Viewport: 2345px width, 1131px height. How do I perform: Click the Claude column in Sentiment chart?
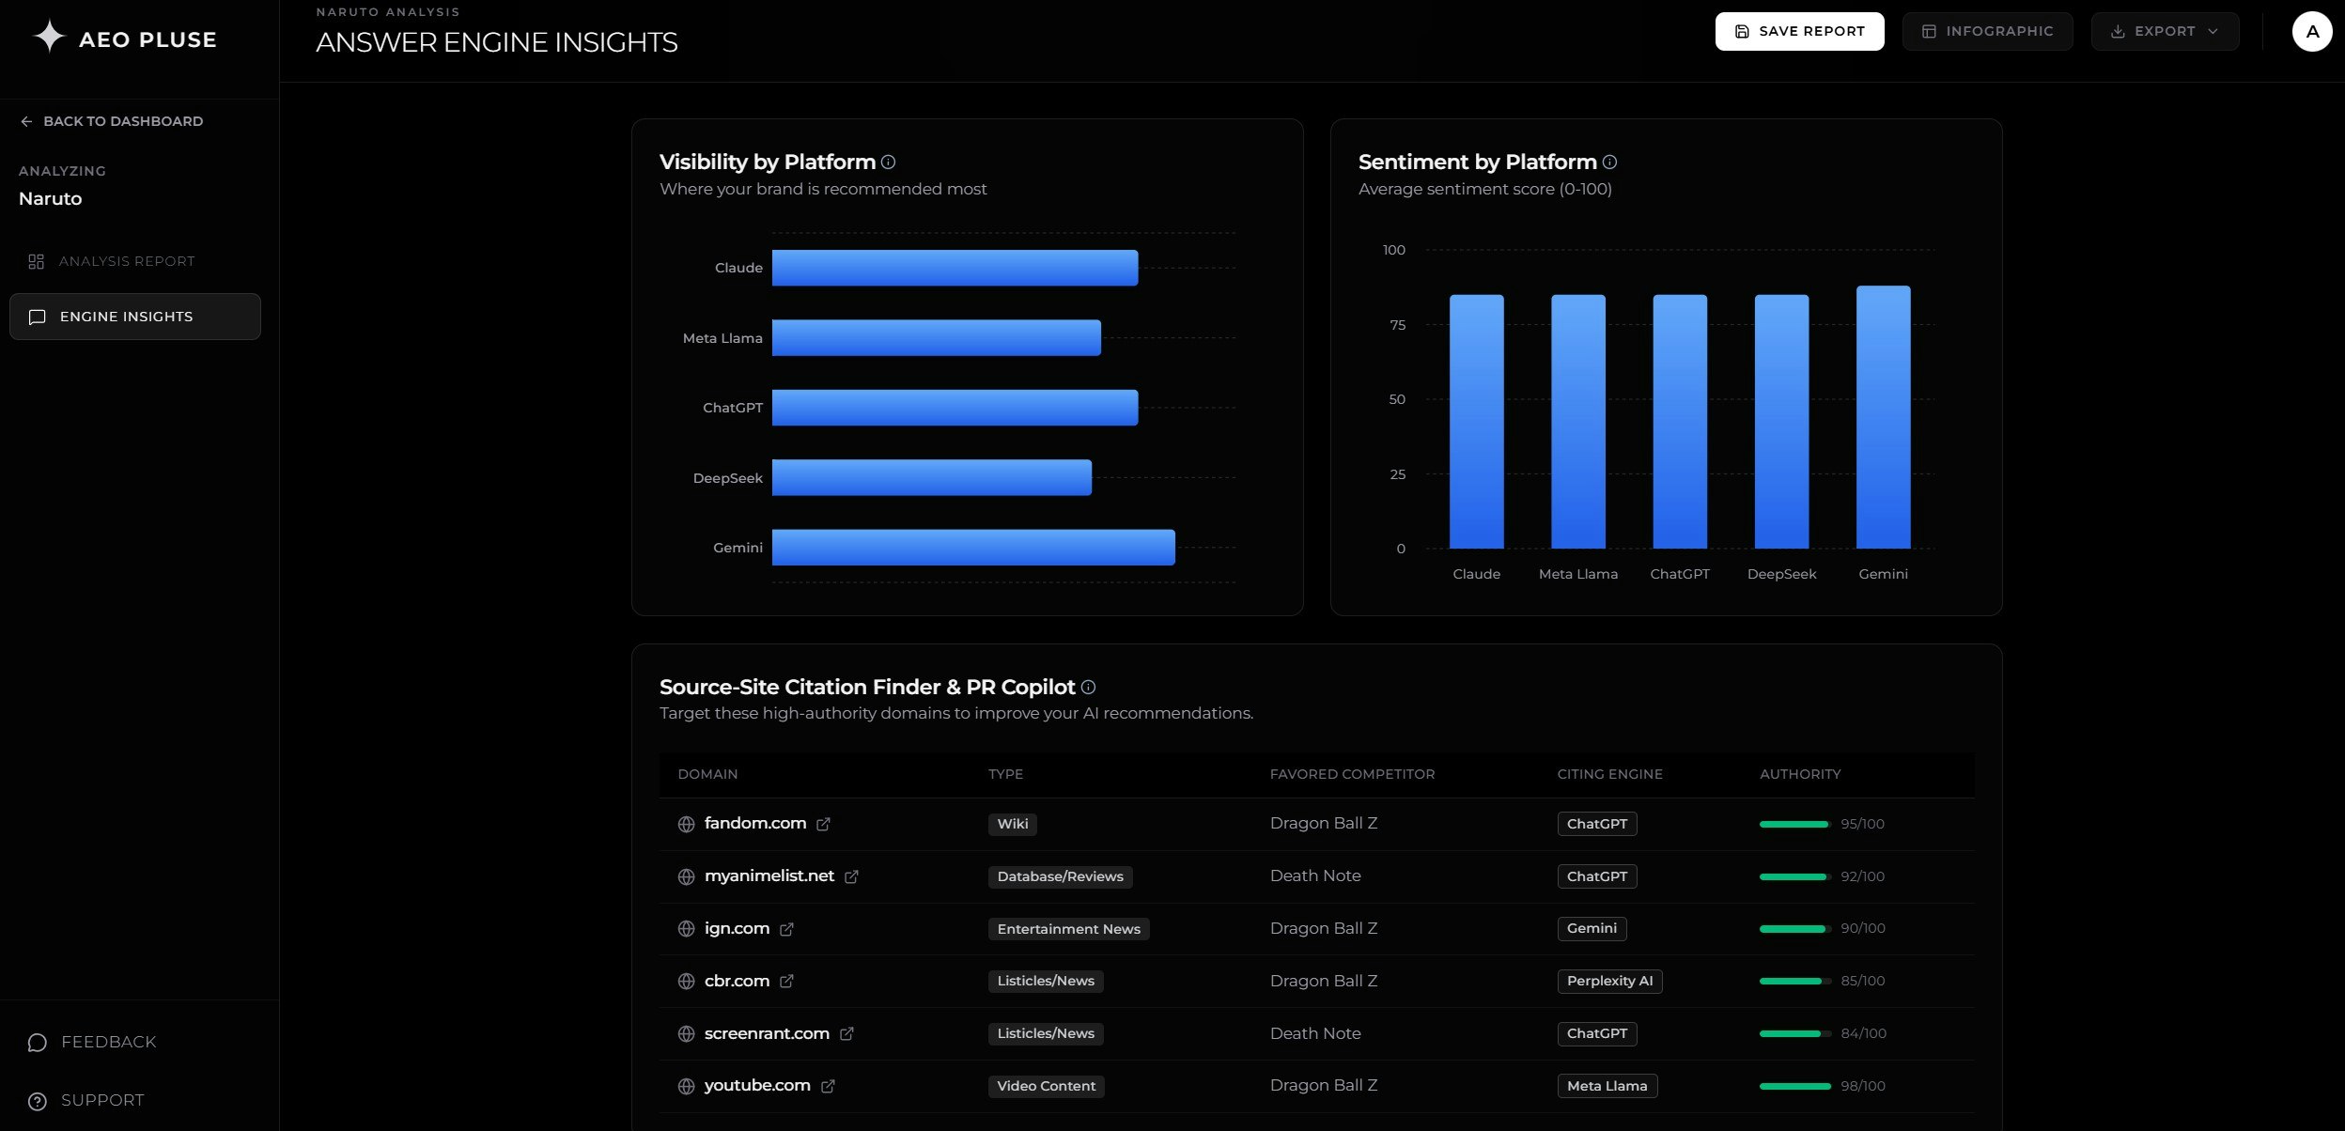[1476, 422]
